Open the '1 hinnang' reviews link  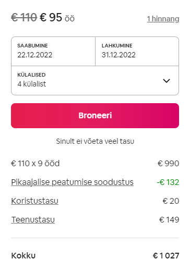coord(163,19)
